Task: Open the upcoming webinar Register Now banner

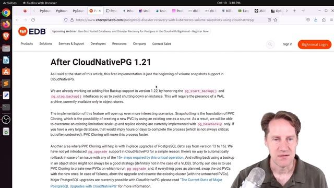Action: point(130,31)
